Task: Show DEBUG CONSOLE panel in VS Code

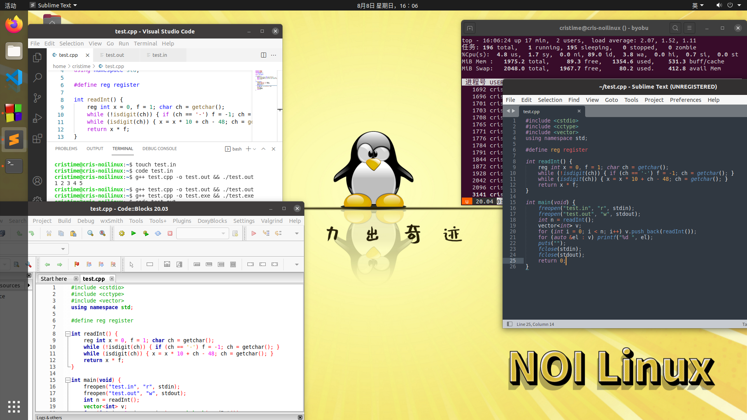Action: [x=160, y=149]
